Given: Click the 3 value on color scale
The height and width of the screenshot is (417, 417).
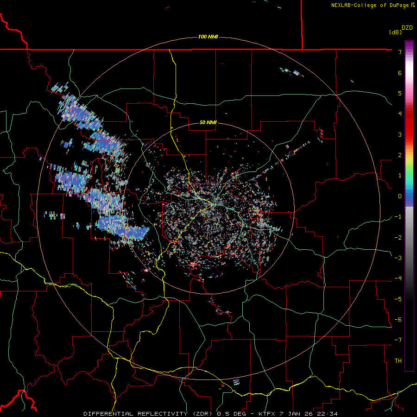Looking at the screenshot, I should click(x=400, y=134).
